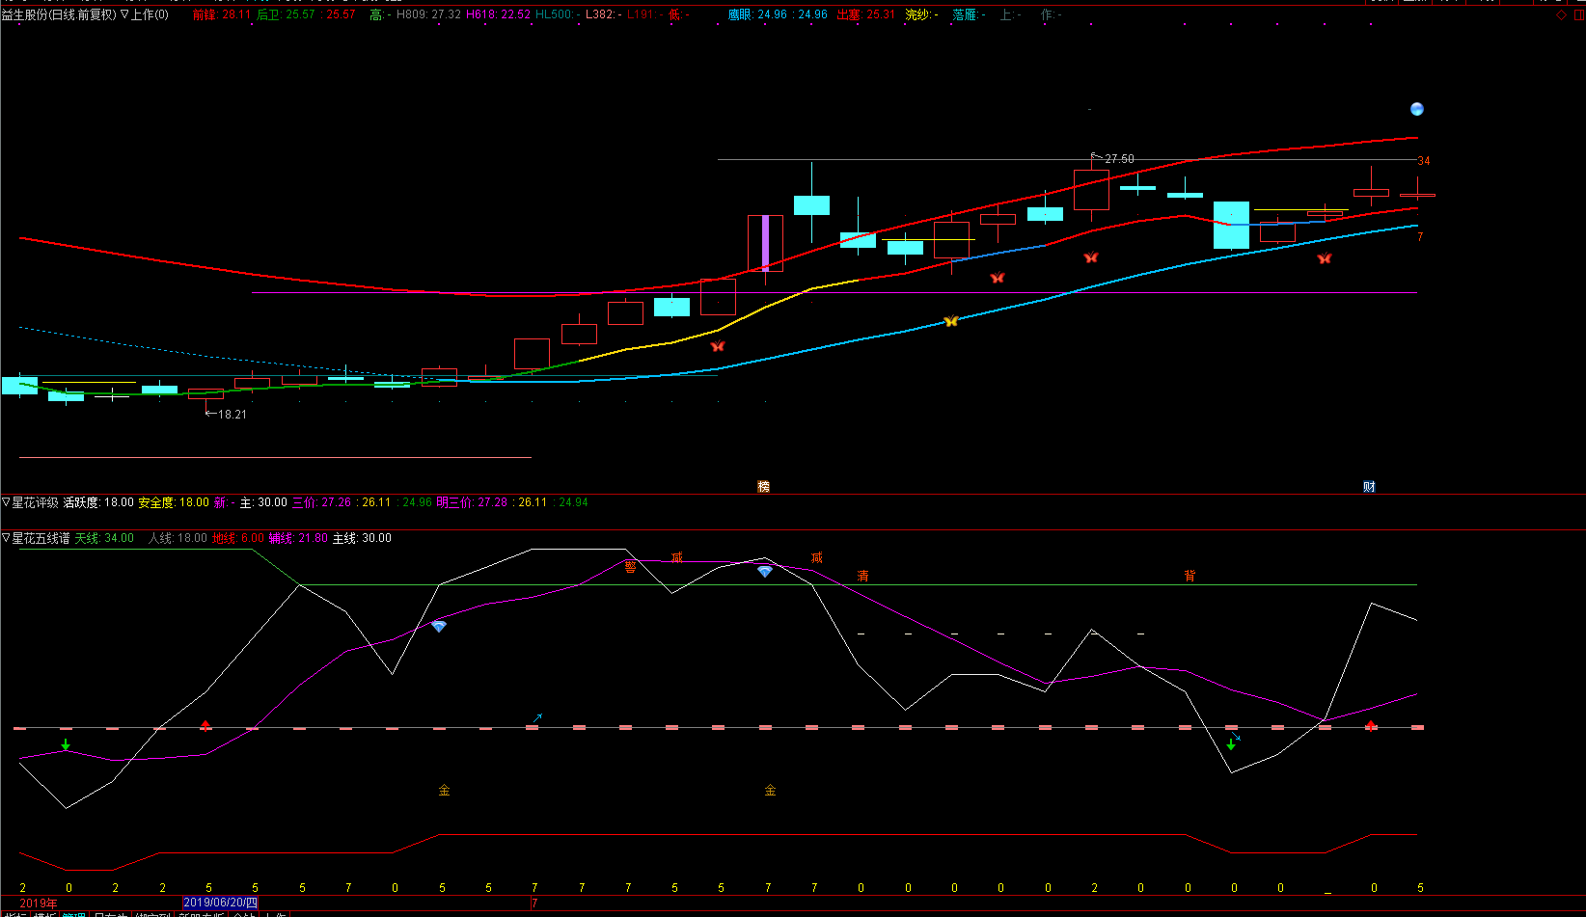This screenshot has height=917, width=1586.
Task: Click the first green down arrow signal
Action: tap(66, 744)
